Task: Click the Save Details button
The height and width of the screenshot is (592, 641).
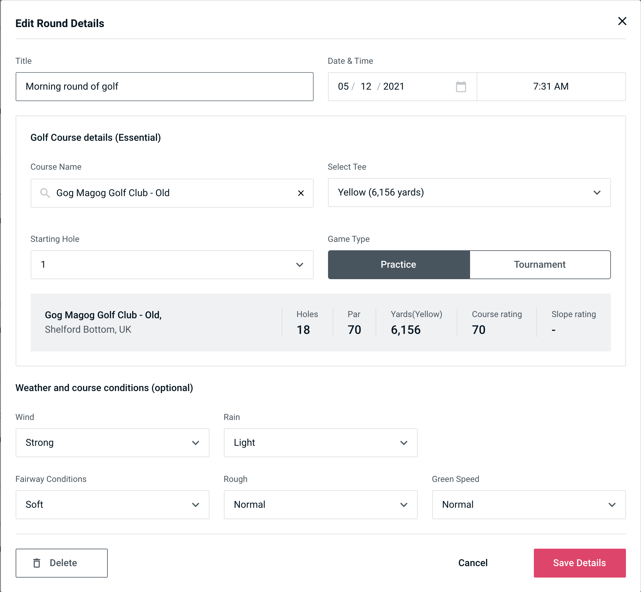Action: [x=579, y=563]
